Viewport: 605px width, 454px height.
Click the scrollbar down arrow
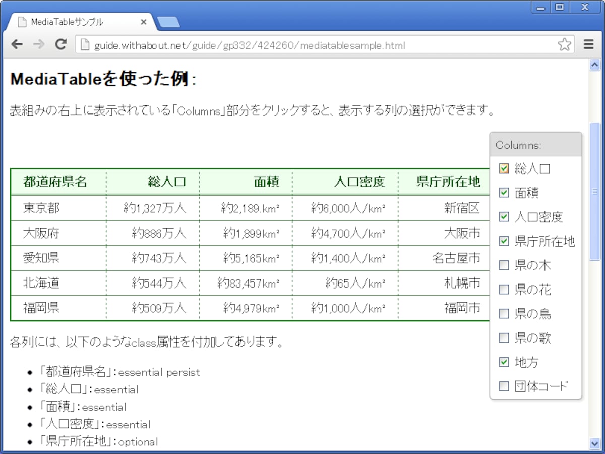pos(594,443)
